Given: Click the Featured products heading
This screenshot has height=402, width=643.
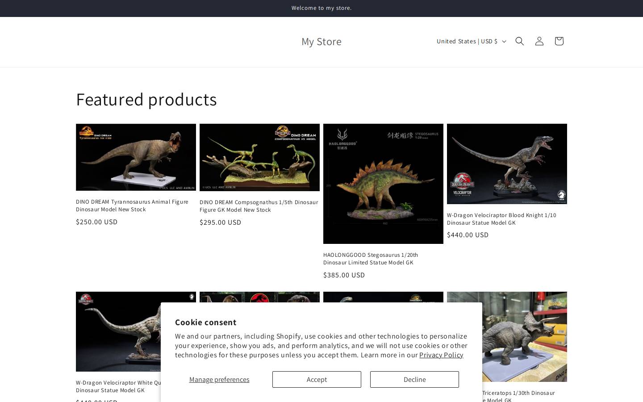Looking at the screenshot, I should click(x=146, y=99).
